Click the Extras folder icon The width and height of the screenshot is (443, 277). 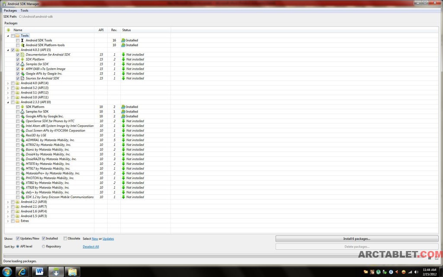coord(17,221)
